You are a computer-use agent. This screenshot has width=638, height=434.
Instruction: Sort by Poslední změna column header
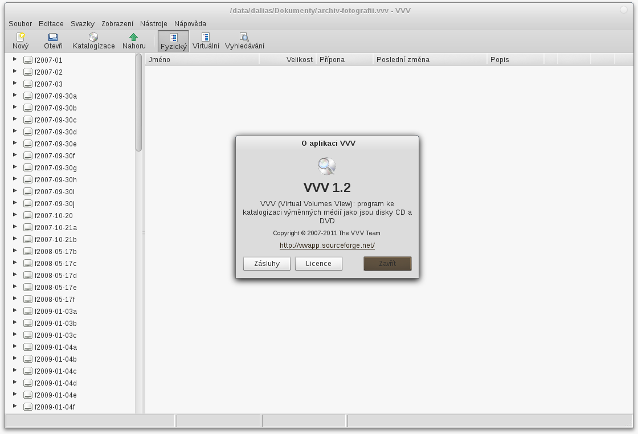click(430, 59)
